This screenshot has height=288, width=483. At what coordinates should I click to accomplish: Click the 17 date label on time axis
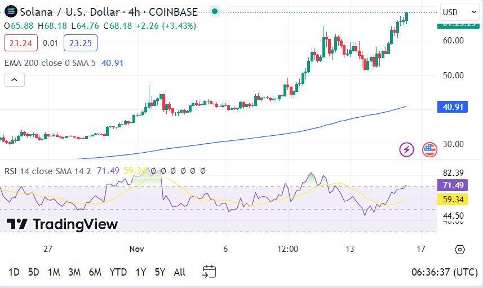(x=421, y=249)
